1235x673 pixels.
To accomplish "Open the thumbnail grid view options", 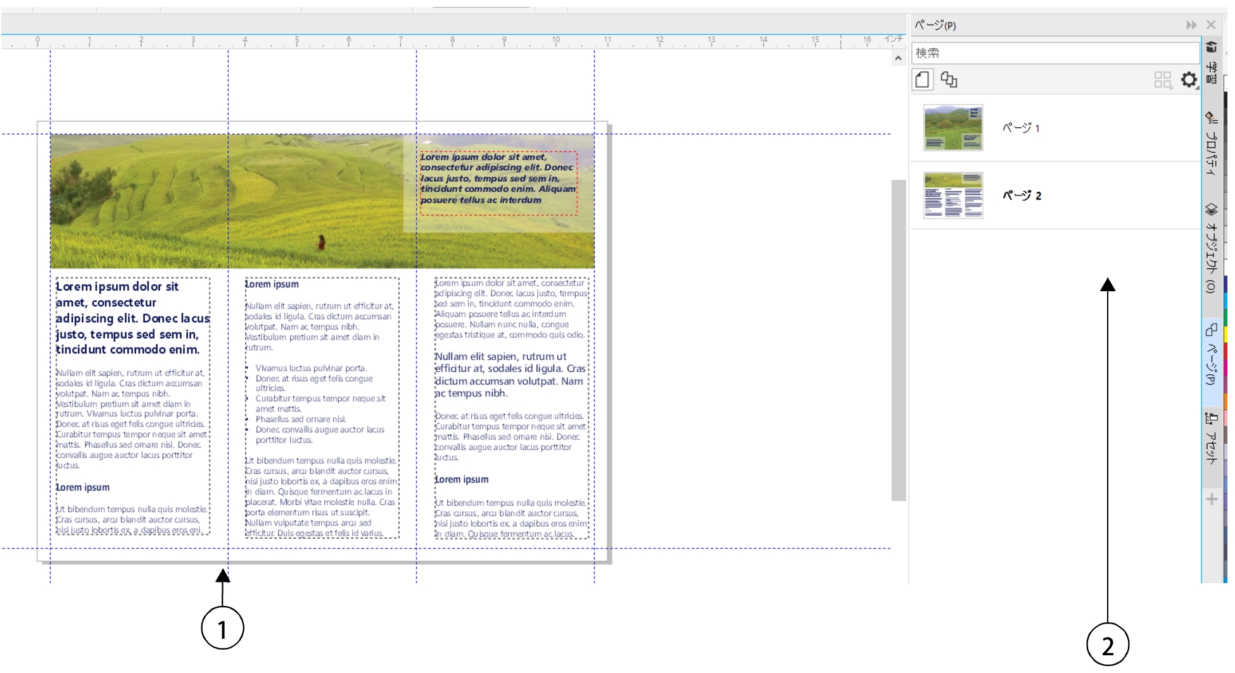I will click(1162, 80).
